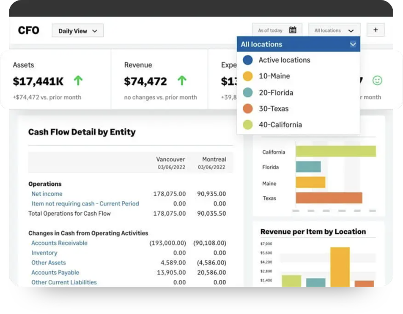The image size is (403, 314).
Task: Click Vancouver Other Assets value 4,589.00
Action: [173, 263]
